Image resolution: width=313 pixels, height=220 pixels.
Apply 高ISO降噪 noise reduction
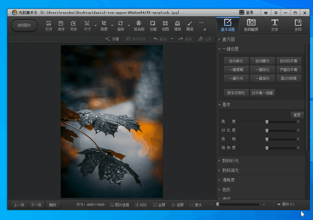click(289, 78)
